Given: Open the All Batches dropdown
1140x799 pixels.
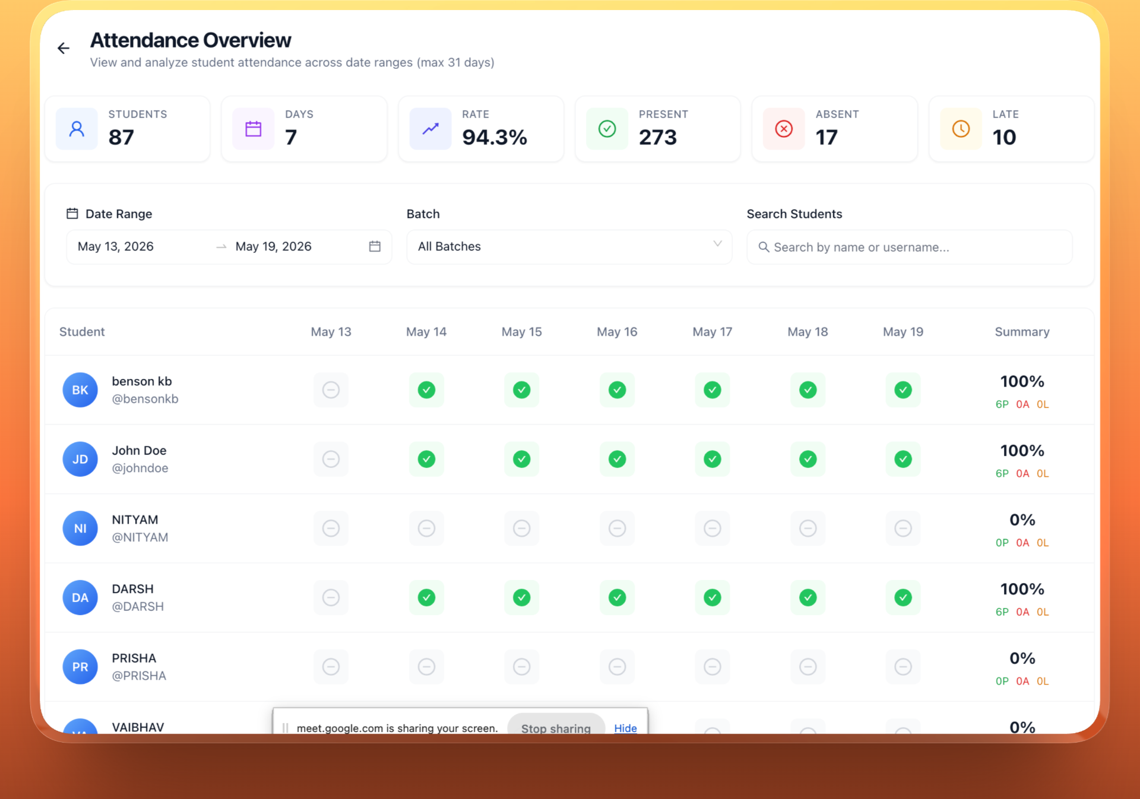Looking at the screenshot, I should tap(569, 247).
